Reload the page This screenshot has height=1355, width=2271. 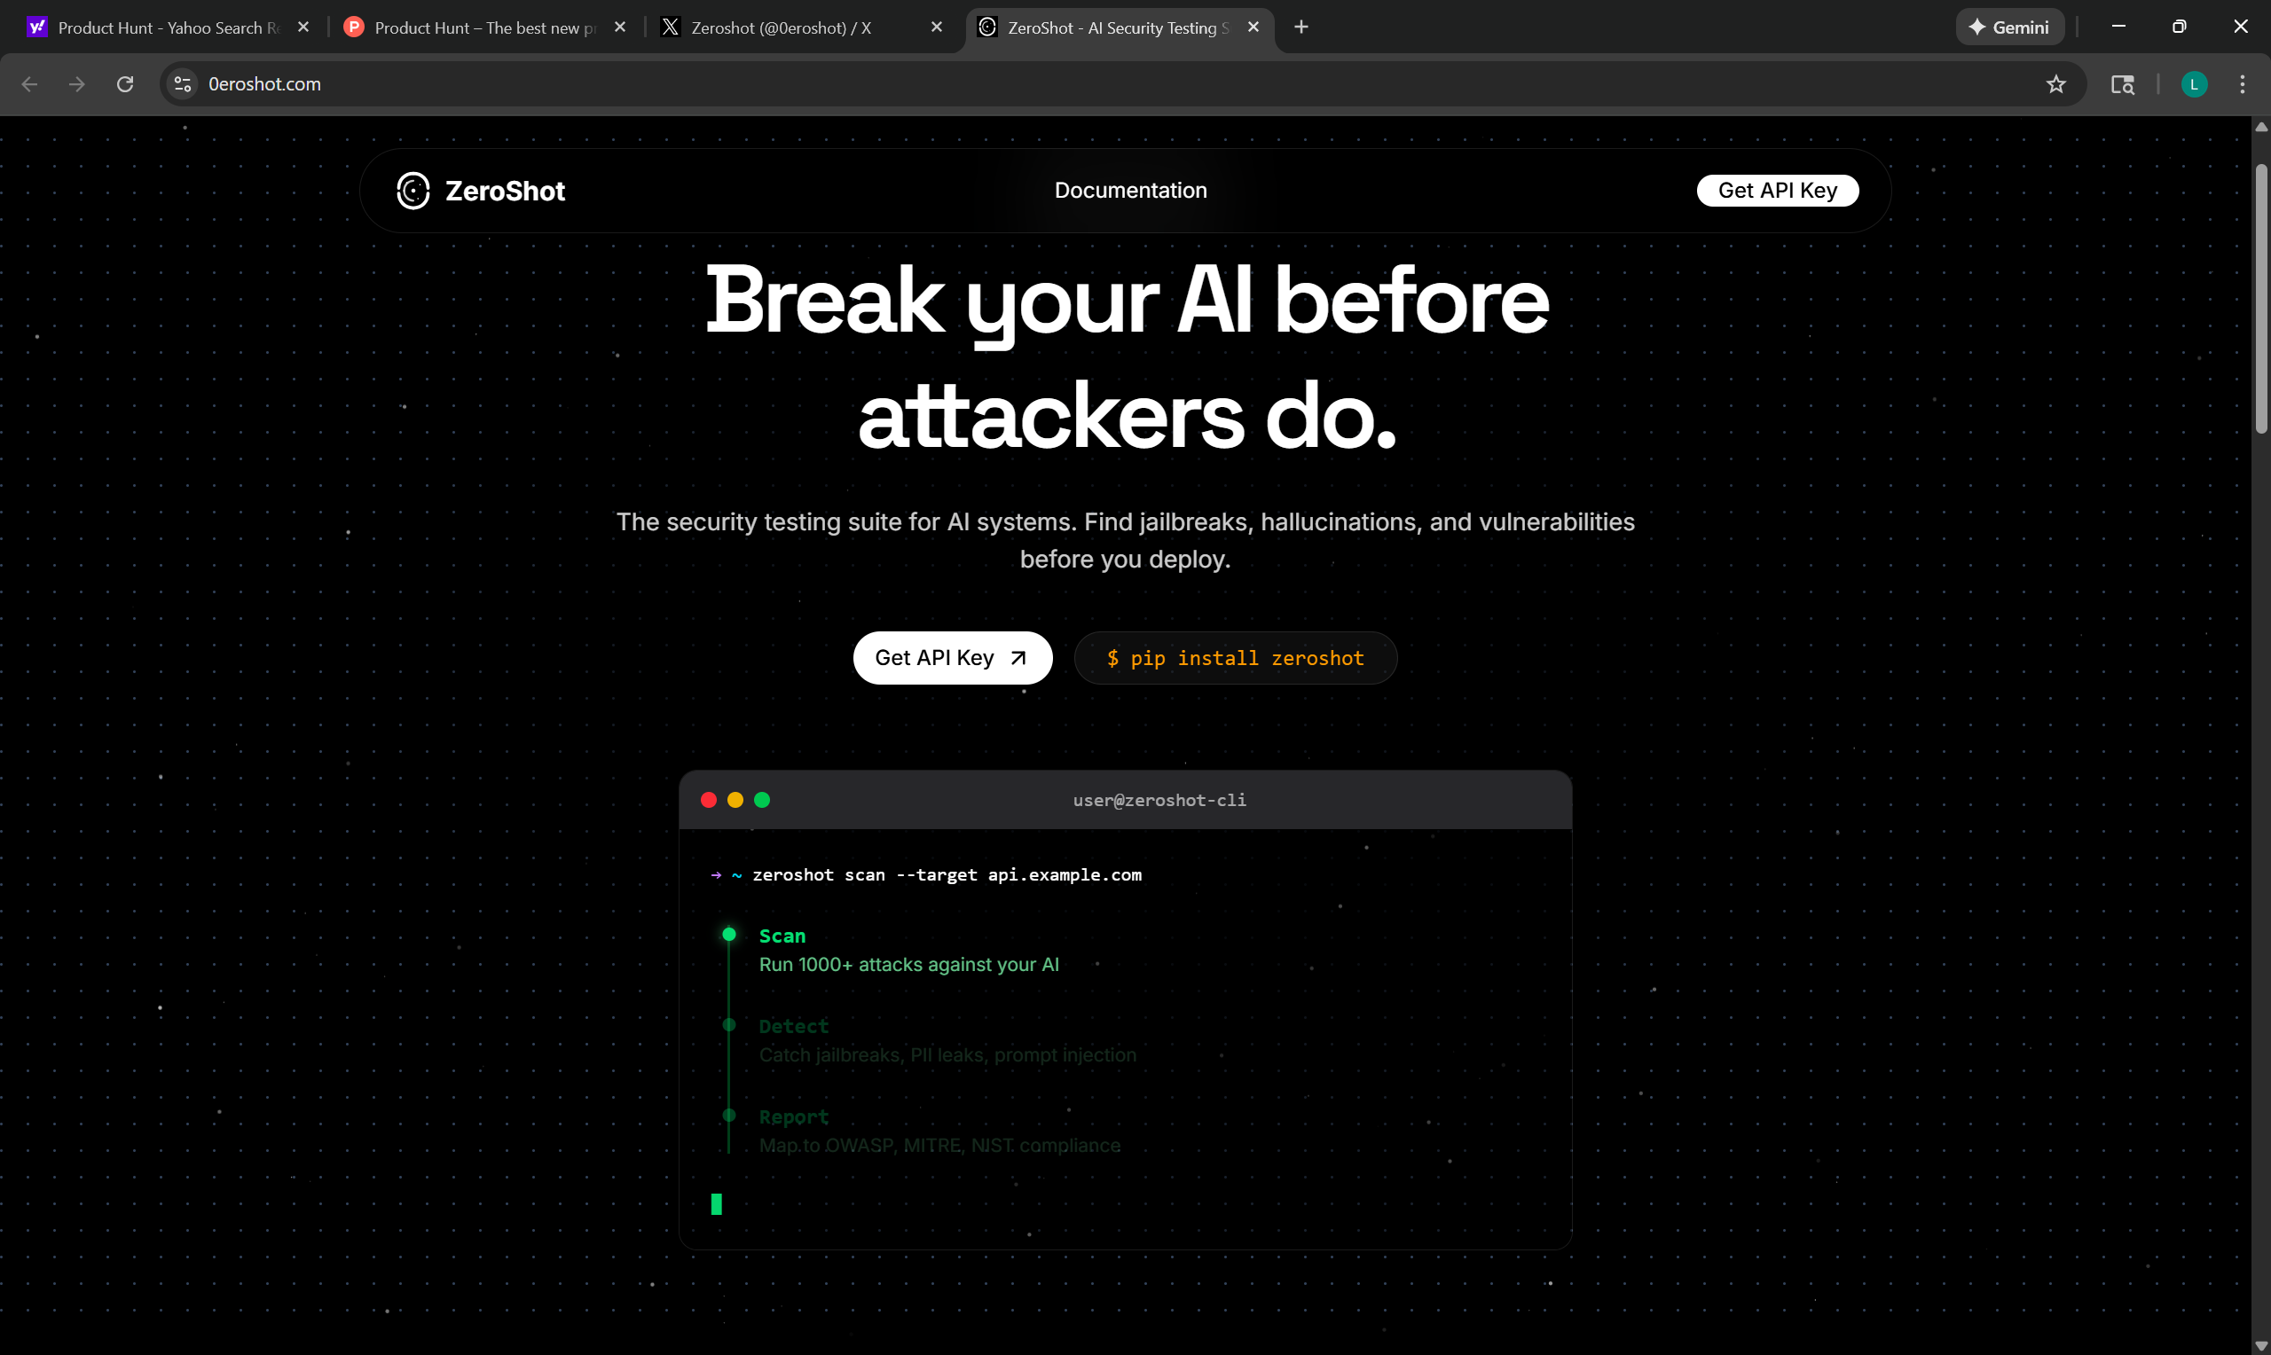pos(125,84)
